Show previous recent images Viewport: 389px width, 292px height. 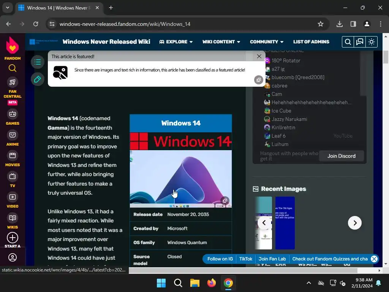[x=264, y=223]
